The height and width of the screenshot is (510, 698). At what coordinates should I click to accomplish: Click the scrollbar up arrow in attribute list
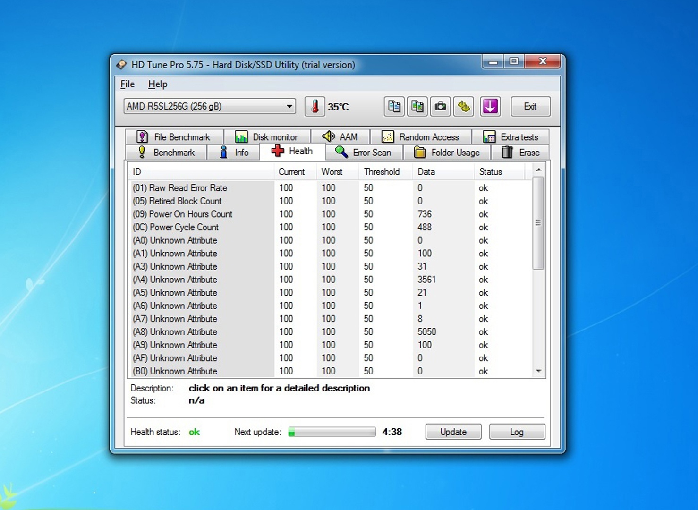[538, 170]
